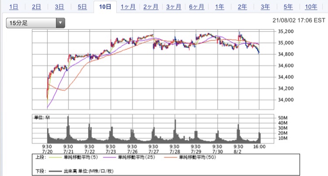Switch to the 5年 range tab

(x=288, y=7)
